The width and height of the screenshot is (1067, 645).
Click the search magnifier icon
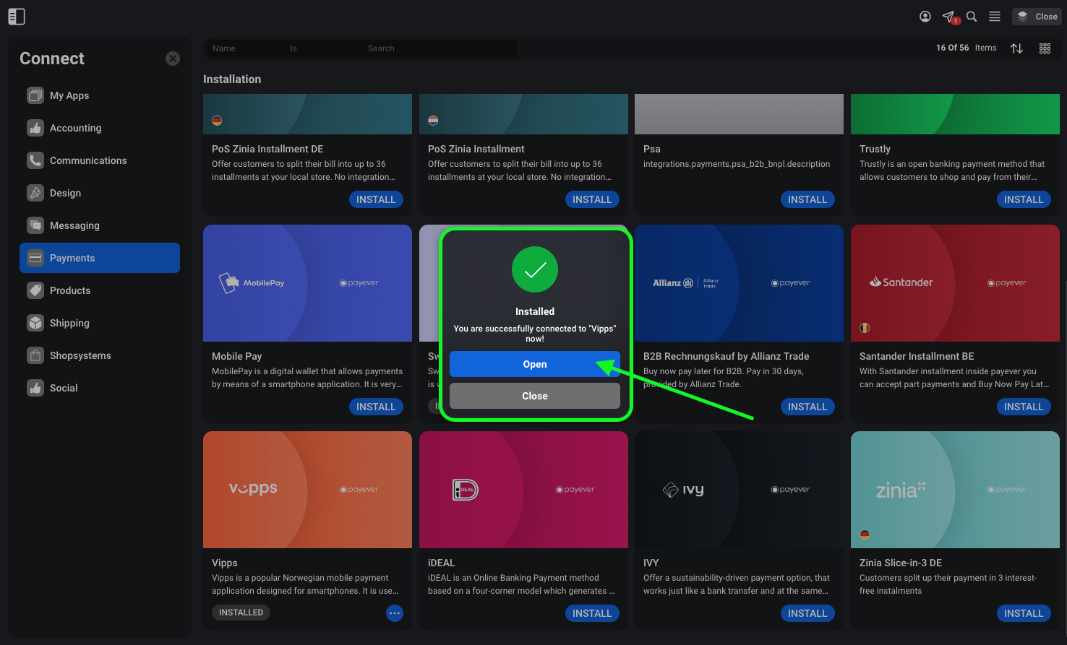click(972, 16)
